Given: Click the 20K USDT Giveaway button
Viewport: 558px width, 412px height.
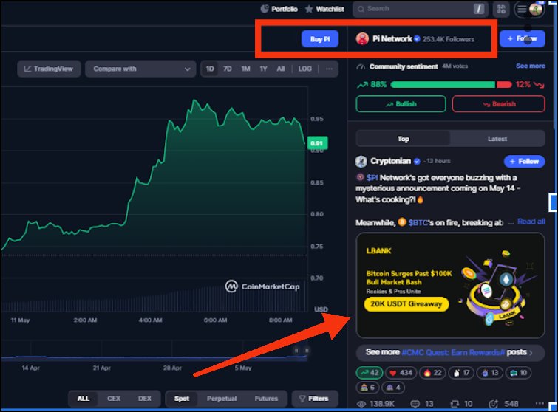Looking at the screenshot, I should coord(406,304).
